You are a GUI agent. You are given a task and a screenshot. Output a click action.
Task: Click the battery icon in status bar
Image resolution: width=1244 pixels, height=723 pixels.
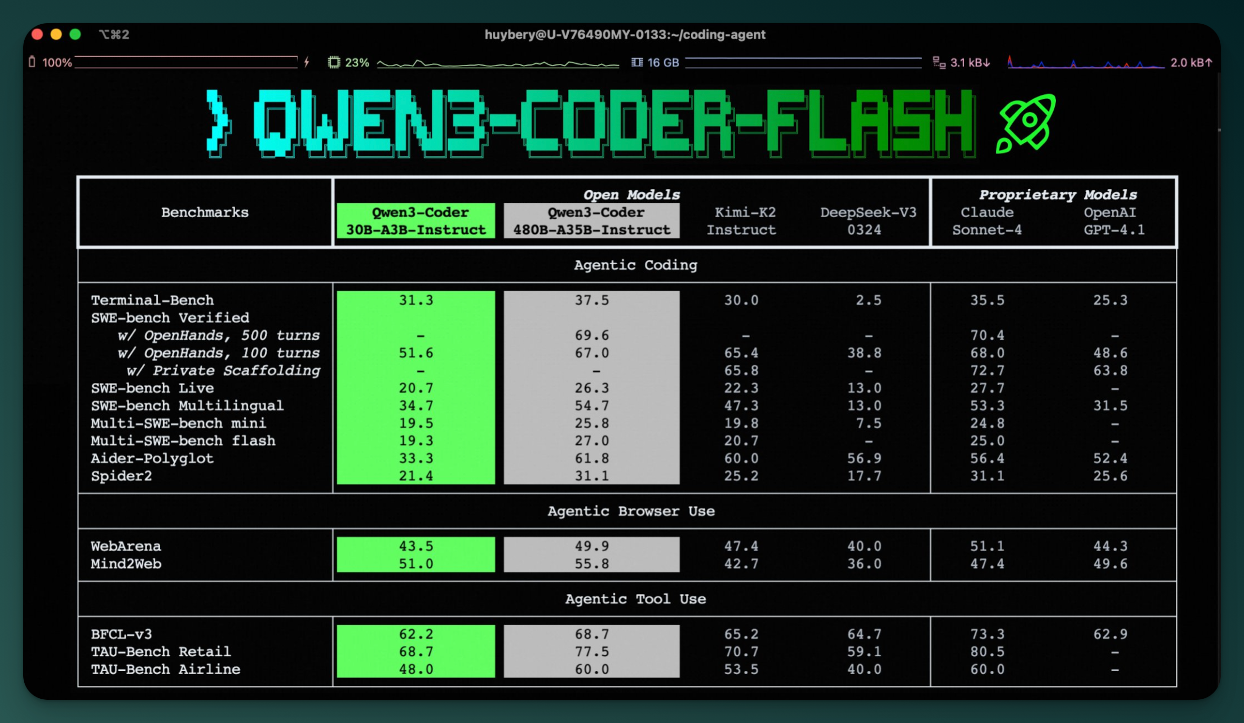(x=32, y=62)
